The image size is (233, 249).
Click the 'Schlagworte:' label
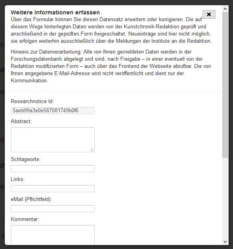26,159
